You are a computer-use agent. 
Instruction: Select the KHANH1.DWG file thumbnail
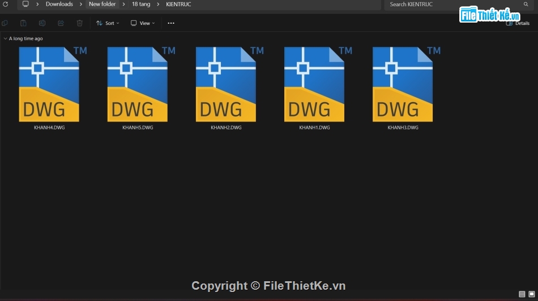[314, 84]
